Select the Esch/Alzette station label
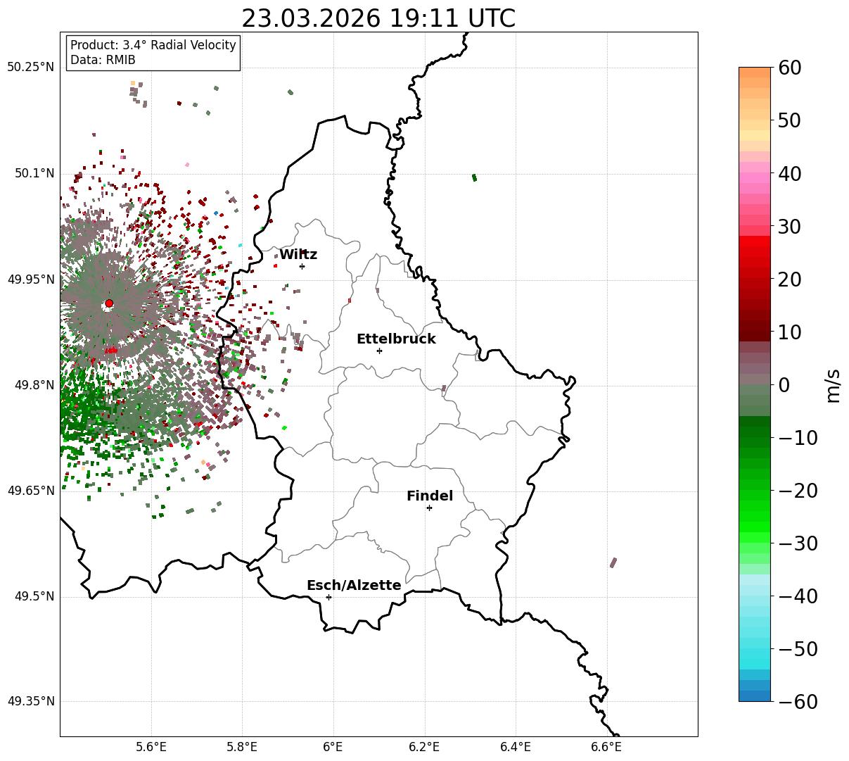This screenshot has height=761, width=849. tap(354, 586)
